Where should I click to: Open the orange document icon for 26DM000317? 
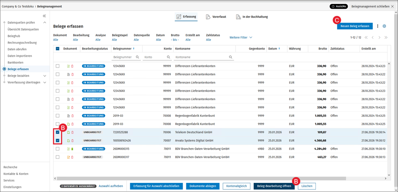click(x=68, y=157)
